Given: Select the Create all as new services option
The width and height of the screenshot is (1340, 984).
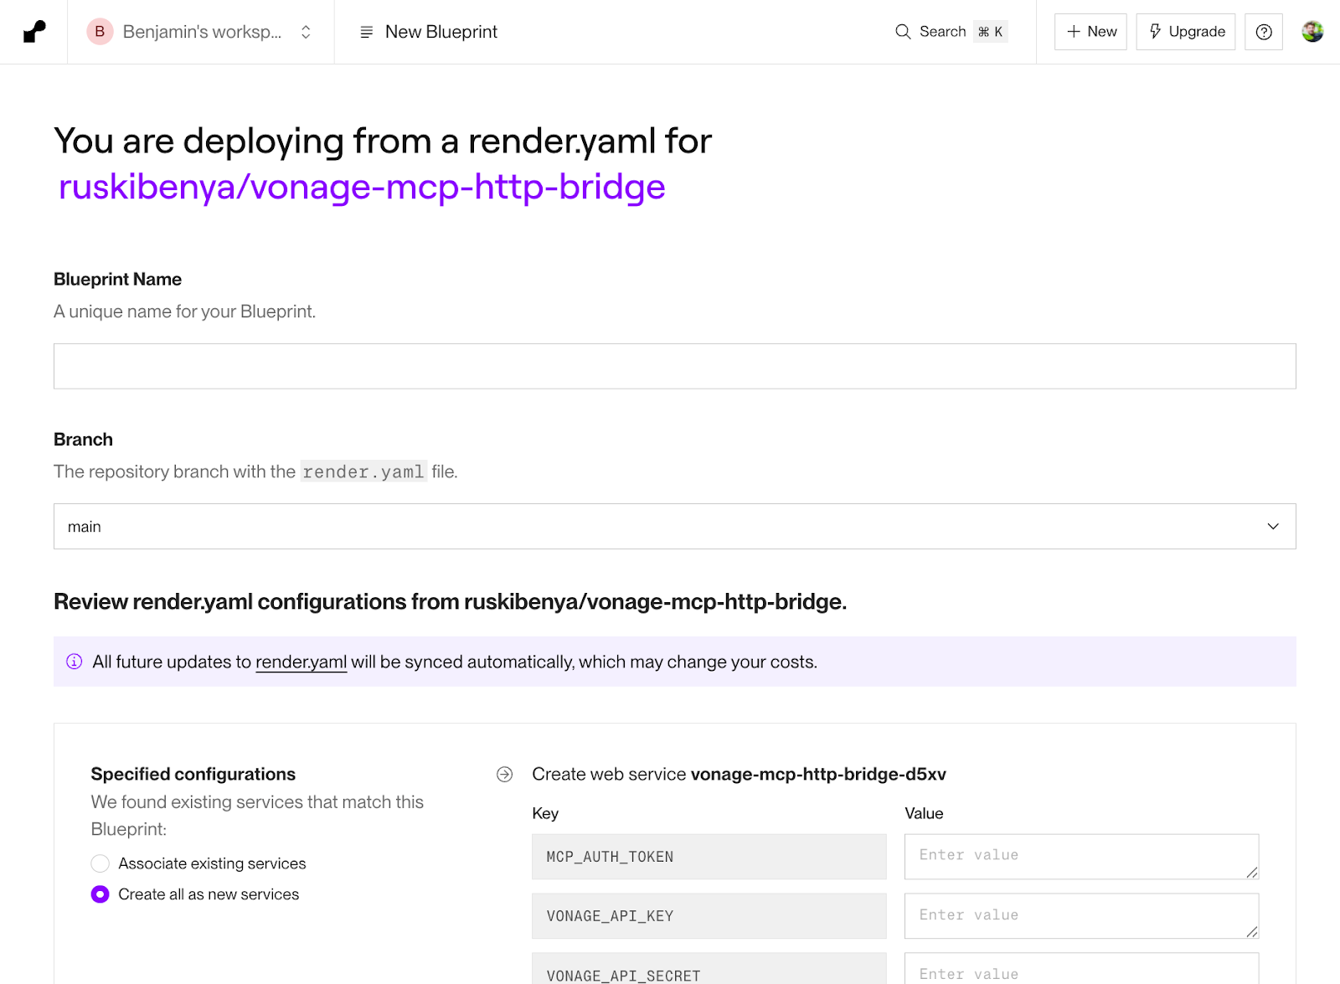Looking at the screenshot, I should [x=100, y=894].
